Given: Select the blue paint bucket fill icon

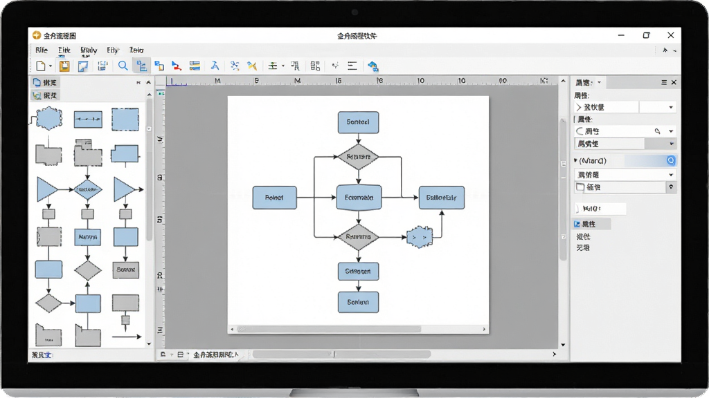Looking at the screenshot, I should coord(373,66).
